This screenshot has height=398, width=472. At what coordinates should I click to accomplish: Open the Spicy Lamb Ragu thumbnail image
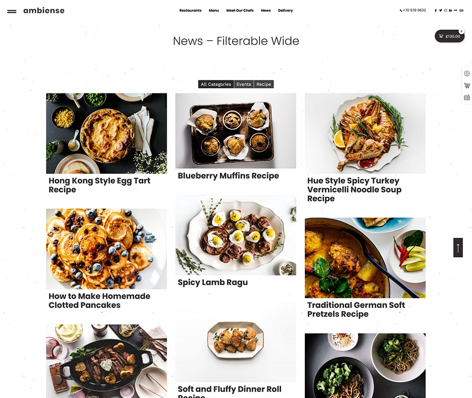[236, 235]
